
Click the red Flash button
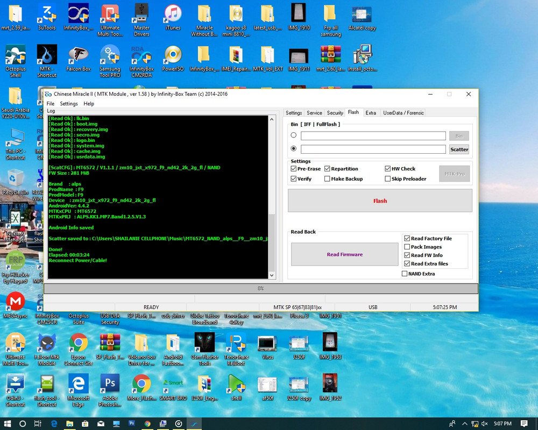(380, 201)
